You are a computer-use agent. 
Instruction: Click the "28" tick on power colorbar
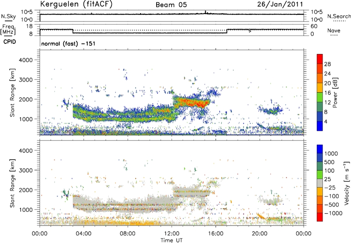(327, 64)
